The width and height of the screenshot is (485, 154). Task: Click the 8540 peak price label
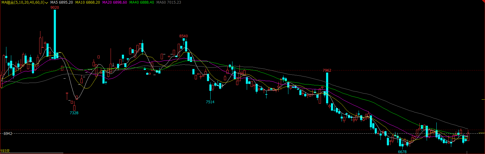tap(184, 36)
